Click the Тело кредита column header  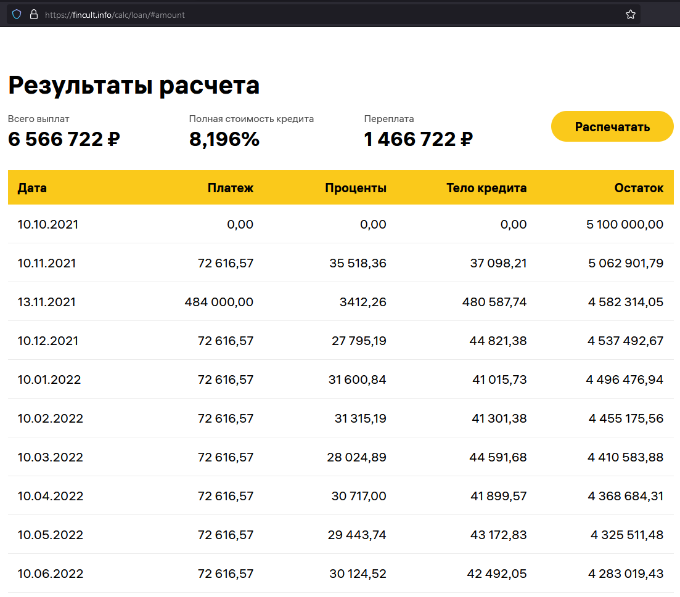coord(486,187)
